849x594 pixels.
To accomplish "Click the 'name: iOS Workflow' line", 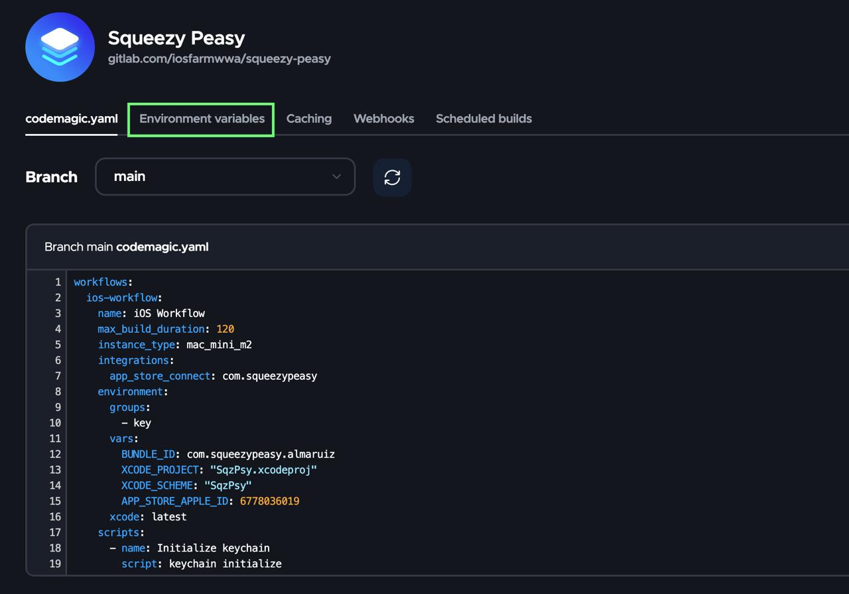I will click(151, 313).
